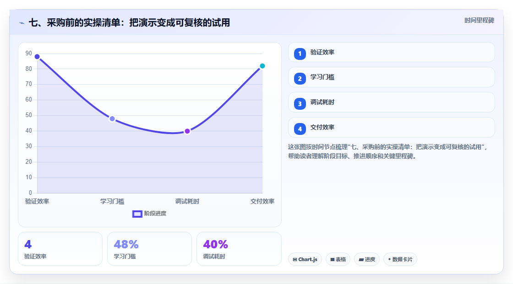Click the x-axis label 调试耗时

(x=187, y=201)
